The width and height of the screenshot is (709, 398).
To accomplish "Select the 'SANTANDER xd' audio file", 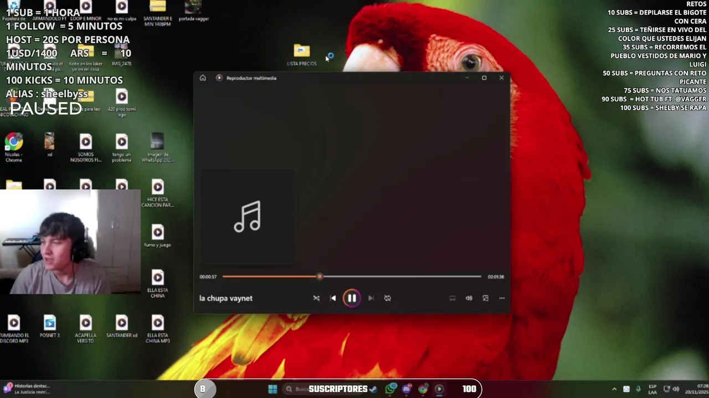I will pos(122,327).
